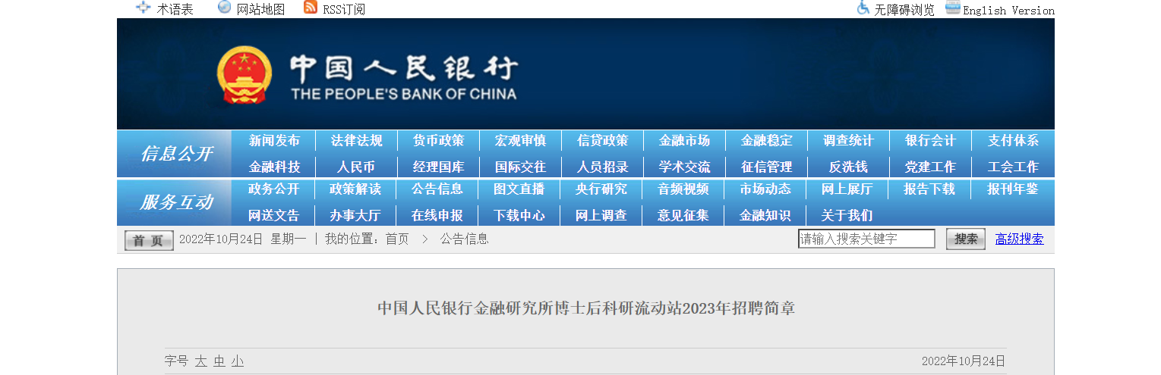Open the 货币政策 menu
This screenshot has height=375, width=1161.
[438, 141]
